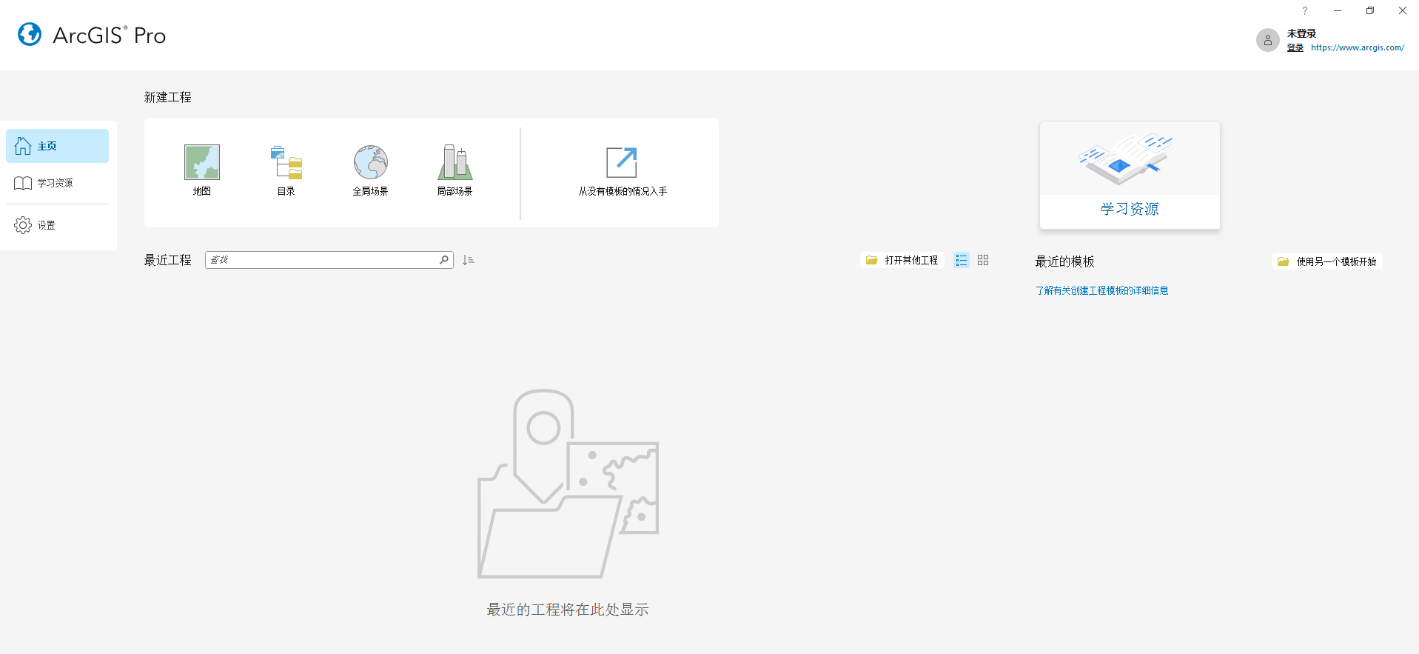Create a new 地图 (Map) project
Viewport: 1419px width, 654px height.
click(x=202, y=170)
